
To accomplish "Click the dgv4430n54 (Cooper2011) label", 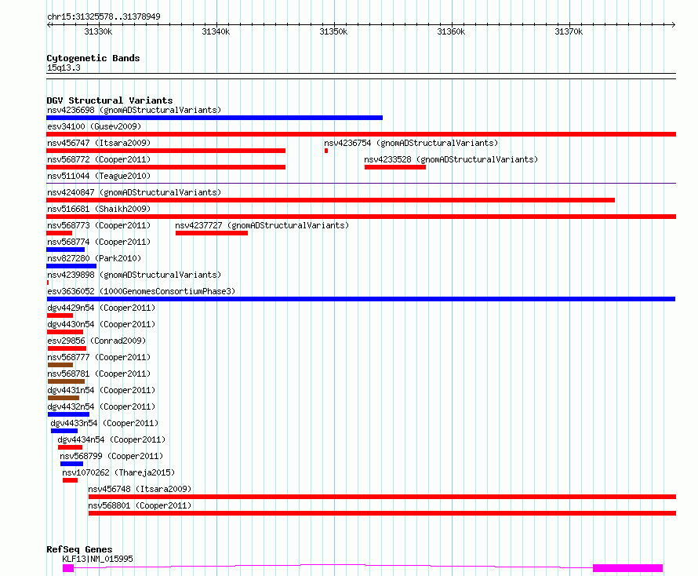I will coord(101,324).
